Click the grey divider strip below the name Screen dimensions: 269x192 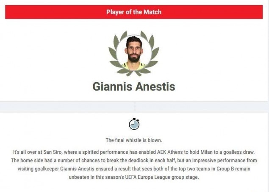coord(134,107)
